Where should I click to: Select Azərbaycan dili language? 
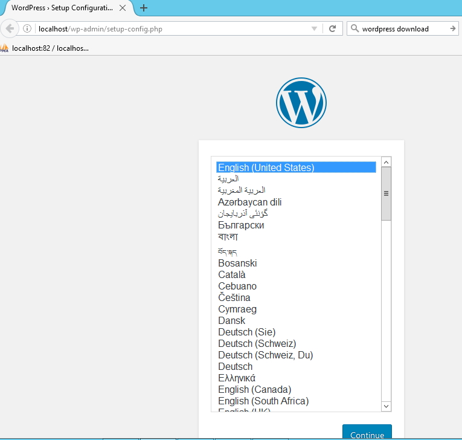[x=296, y=202]
